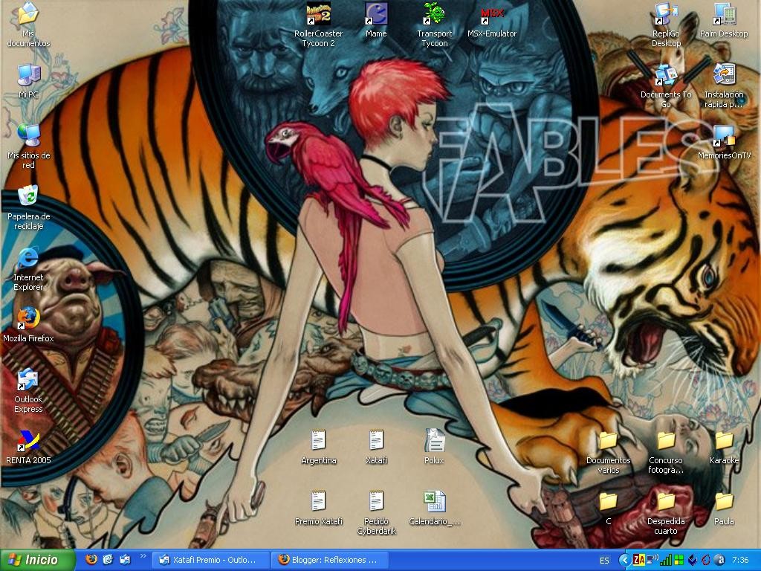761x571 pixels.
Task: Open the ES language bar indicator
Action: 604,561
